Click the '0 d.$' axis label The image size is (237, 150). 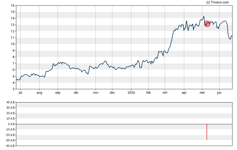(11, 124)
